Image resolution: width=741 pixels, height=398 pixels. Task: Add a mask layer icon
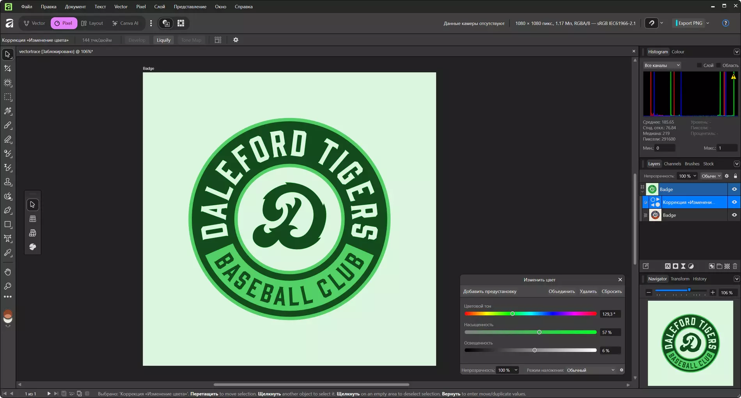tap(675, 266)
